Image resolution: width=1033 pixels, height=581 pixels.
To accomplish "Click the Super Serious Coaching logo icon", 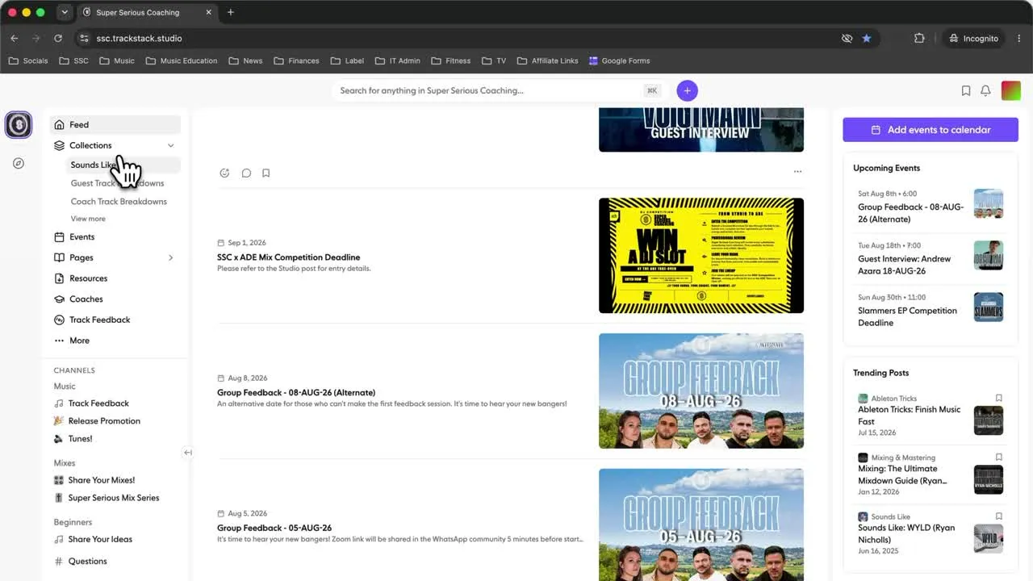I will [18, 125].
